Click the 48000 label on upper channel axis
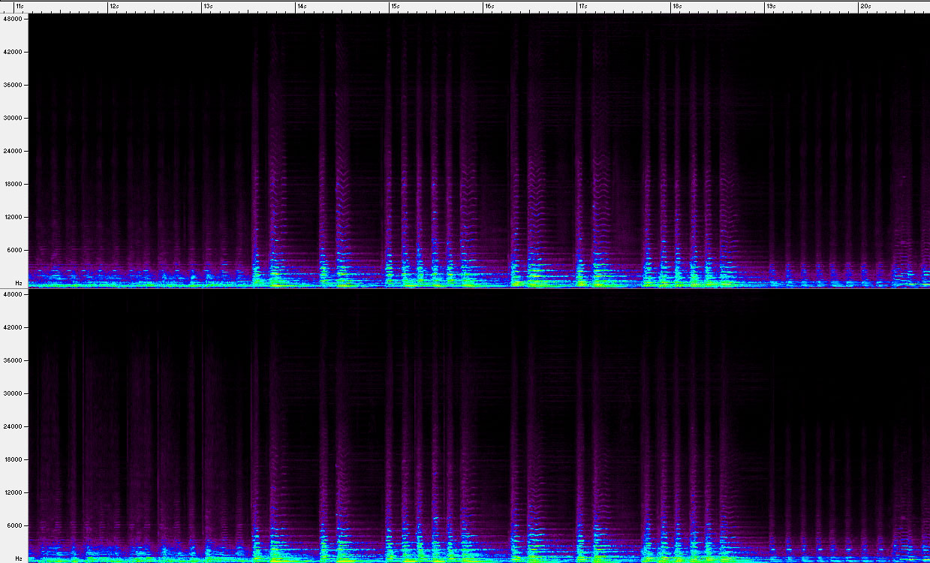930x563 pixels. tap(14, 19)
